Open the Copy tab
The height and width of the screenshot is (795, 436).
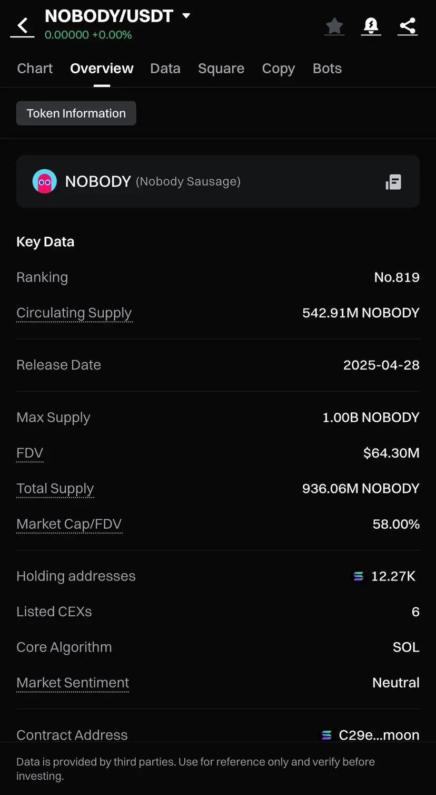(279, 69)
